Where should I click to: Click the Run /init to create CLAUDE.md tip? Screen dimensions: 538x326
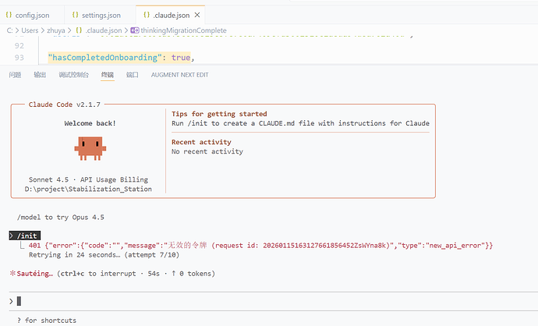pos(300,123)
